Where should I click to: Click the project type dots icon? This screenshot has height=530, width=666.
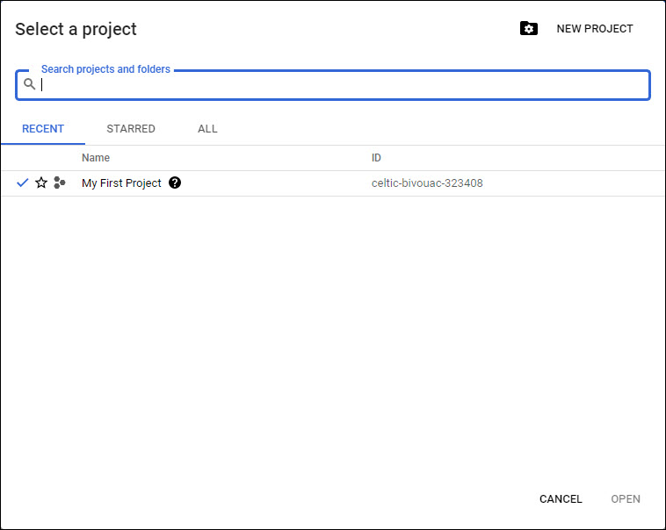(x=60, y=183)
